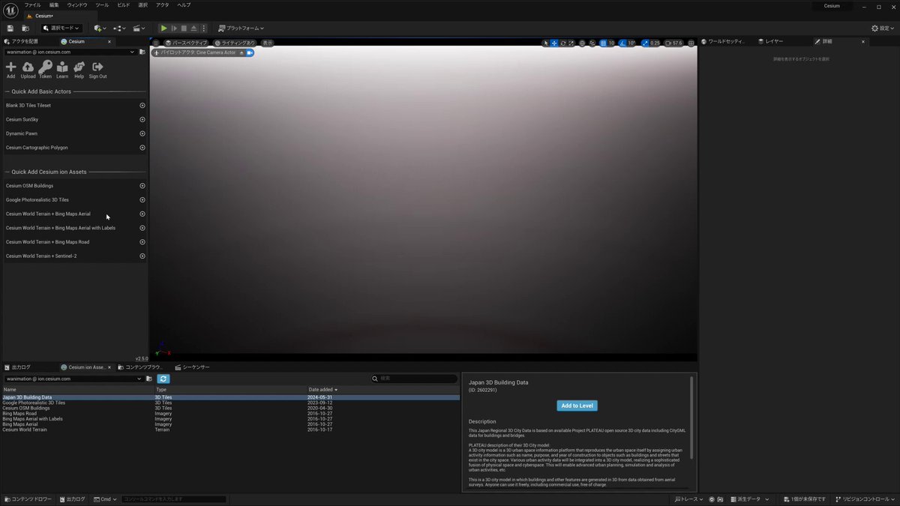Image resolution: width=900 pixels, height=506 pixels.
Task: Click the Stop simulation icon
Action: 184,28
